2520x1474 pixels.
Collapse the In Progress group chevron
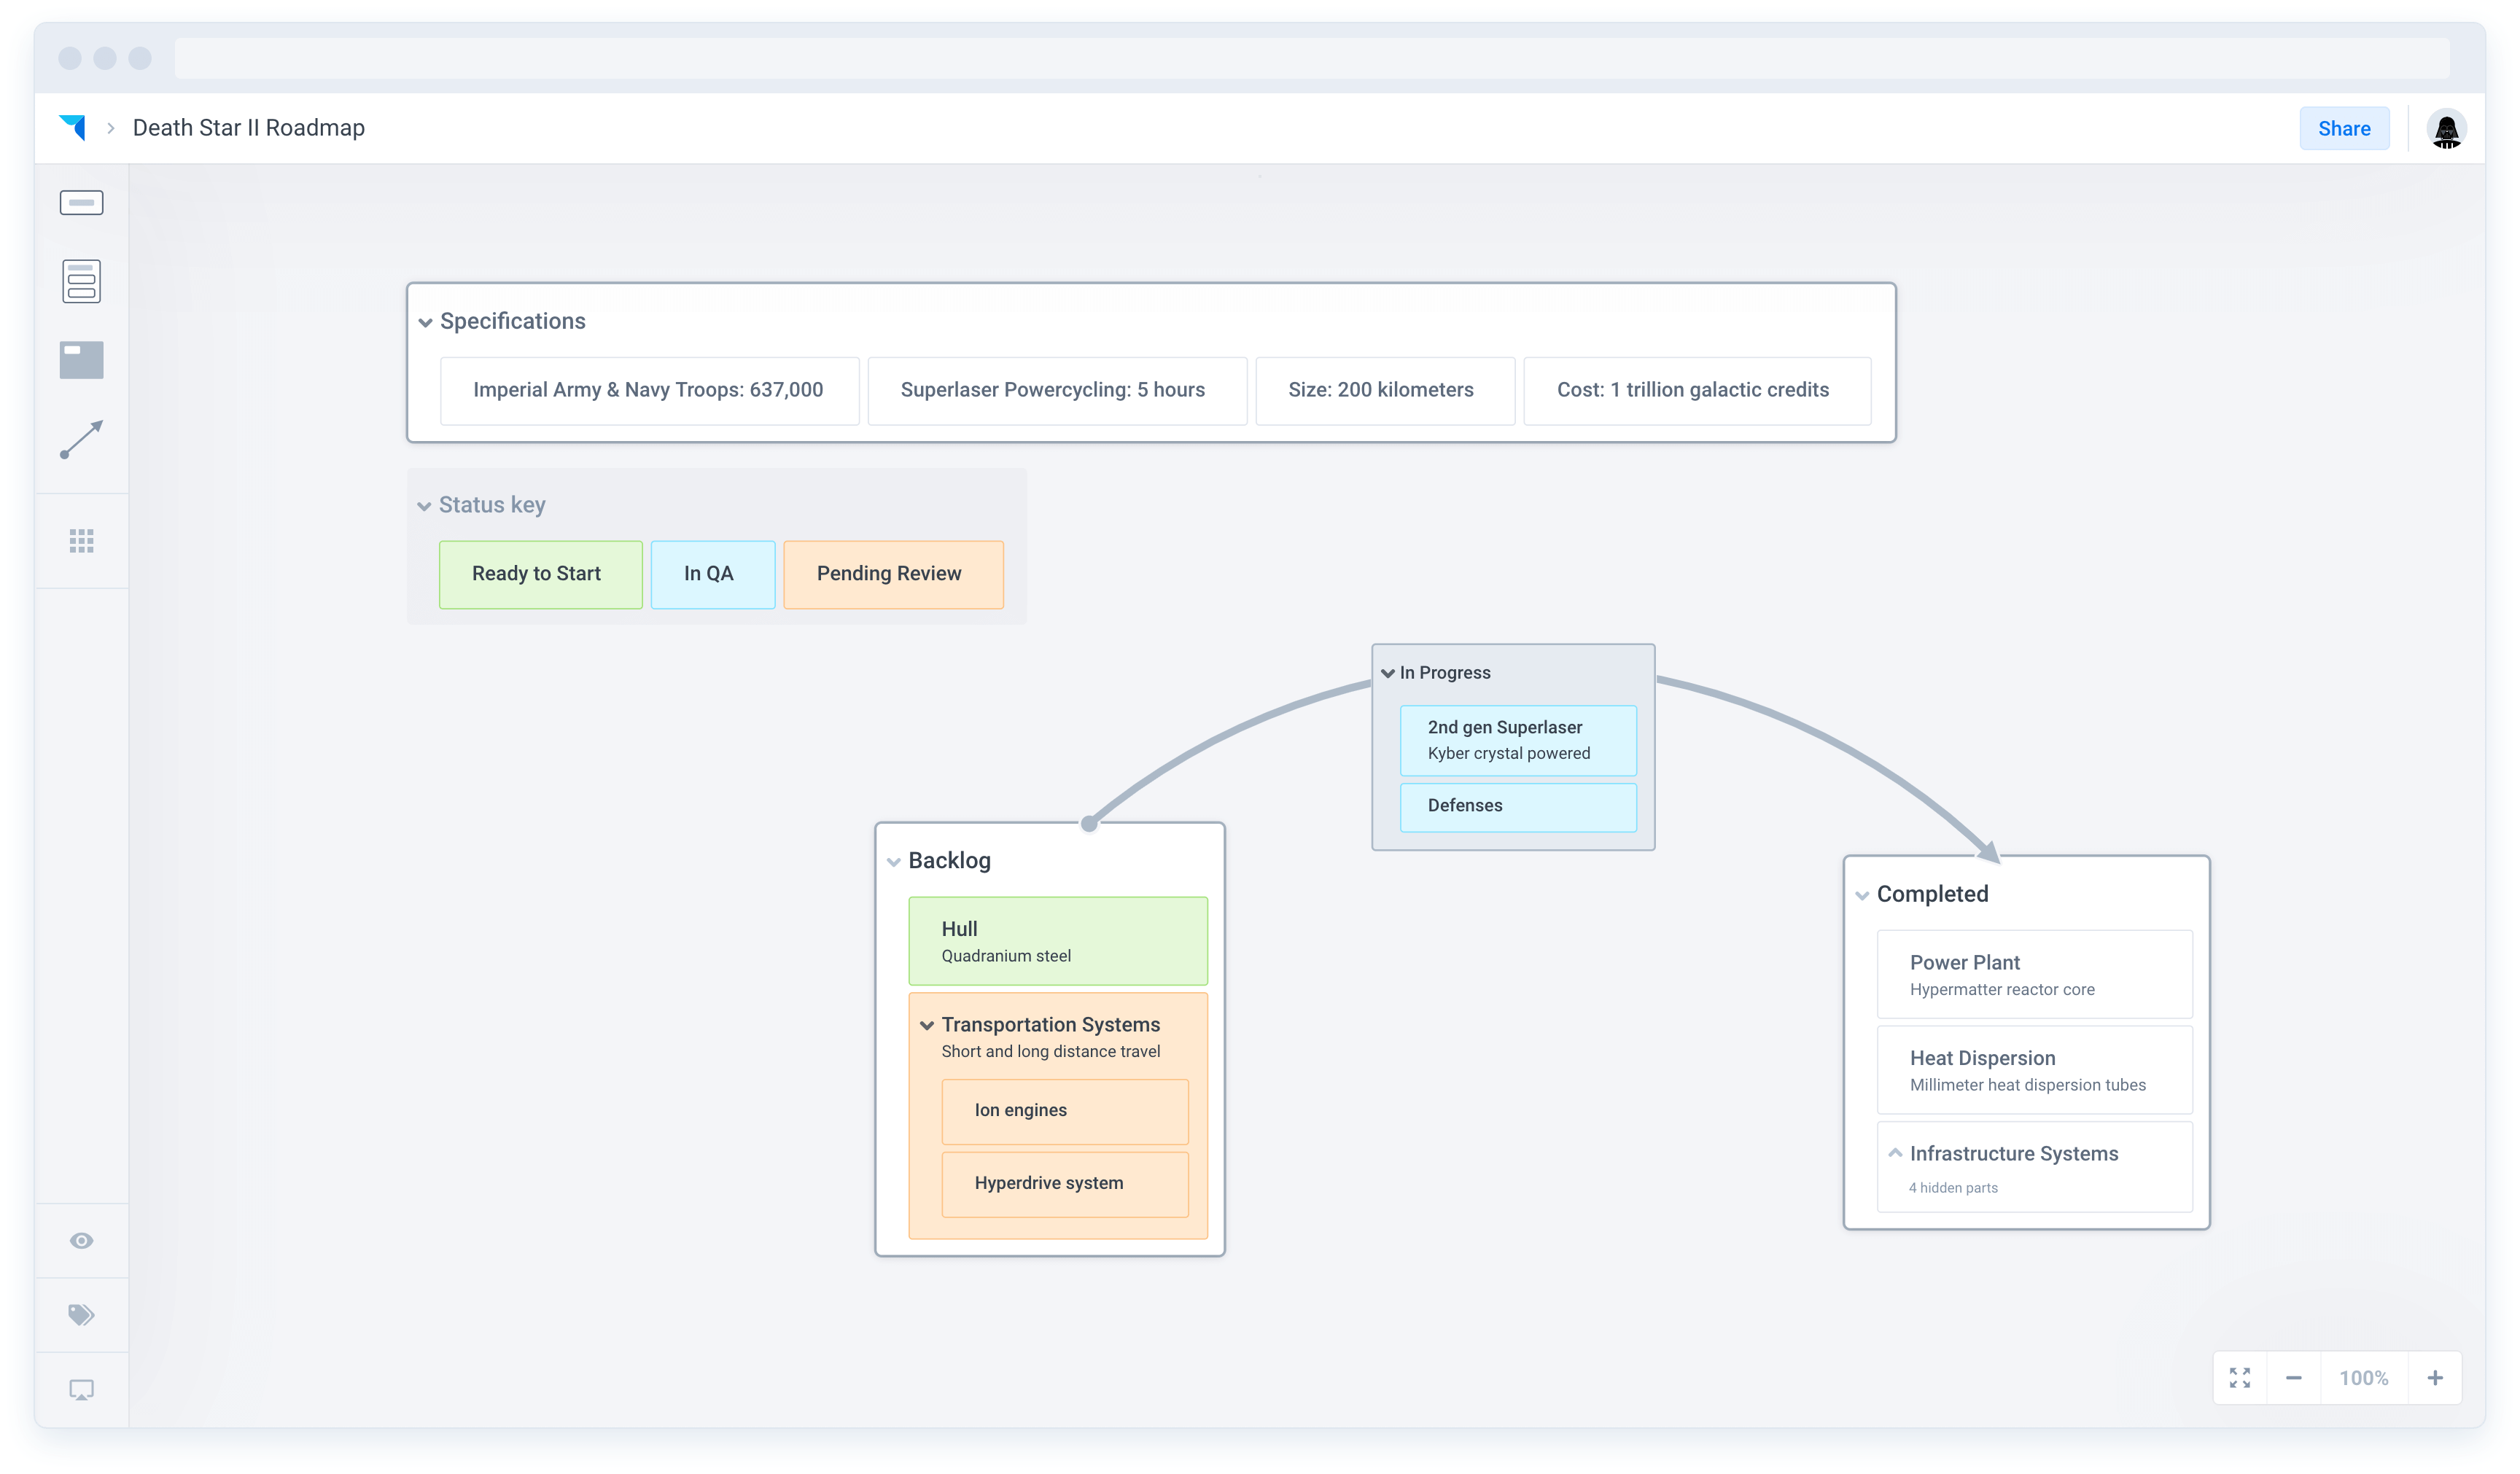tap(1388, 673)
